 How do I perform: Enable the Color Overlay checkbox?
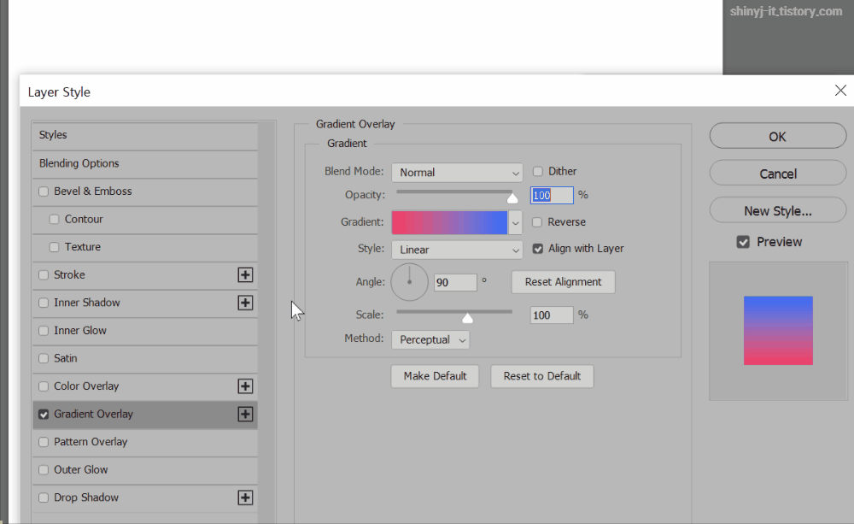click(44, 386)
